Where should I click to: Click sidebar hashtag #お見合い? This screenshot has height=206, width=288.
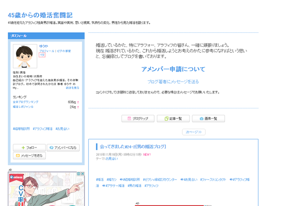pyautogui.click(x=63, y=129)
